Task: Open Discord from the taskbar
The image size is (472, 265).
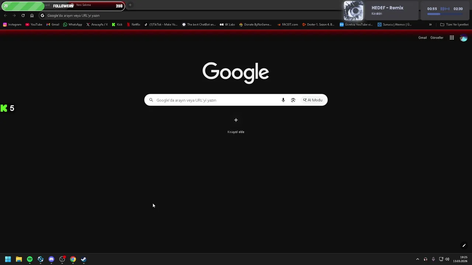Action: [51, 259]
